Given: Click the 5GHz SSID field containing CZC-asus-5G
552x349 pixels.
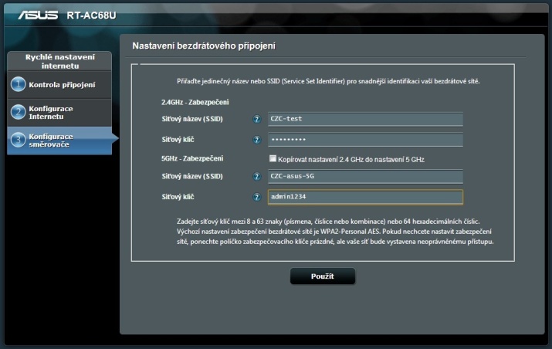Looking at the screenshot, I should (364, 177).
